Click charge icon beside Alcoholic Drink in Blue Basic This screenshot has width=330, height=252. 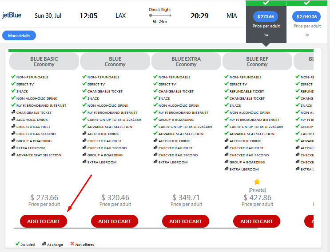coord(13,120)
